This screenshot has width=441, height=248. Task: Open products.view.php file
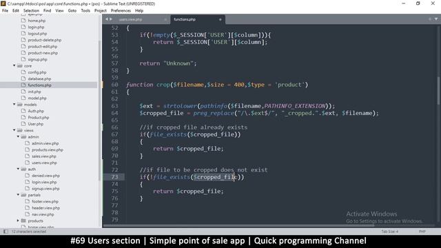point(48,150)
